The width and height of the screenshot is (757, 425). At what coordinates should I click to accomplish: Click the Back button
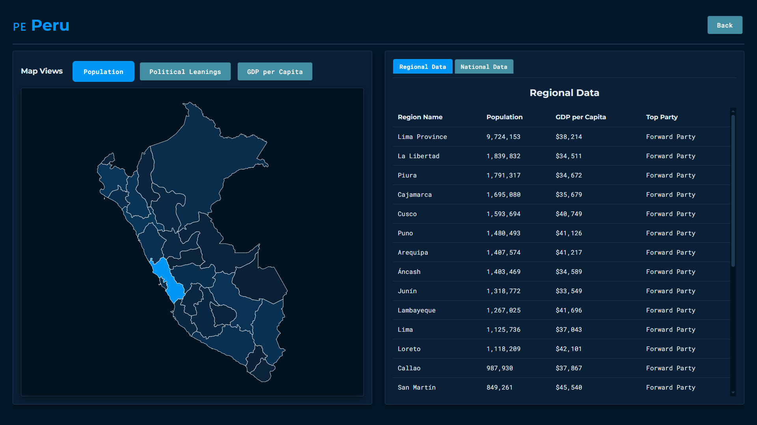tap(724, 25)
